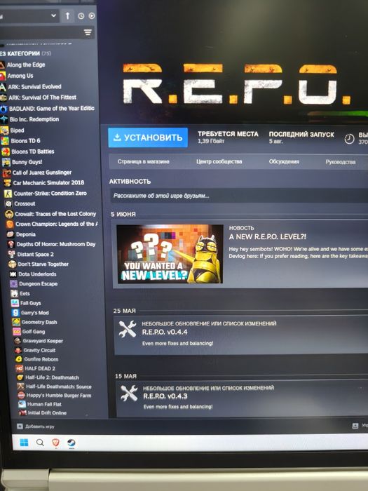Click the play-circle ready-to-play filter icon
Viewport: 368px width, 491px height.
(x=92, y=15)
